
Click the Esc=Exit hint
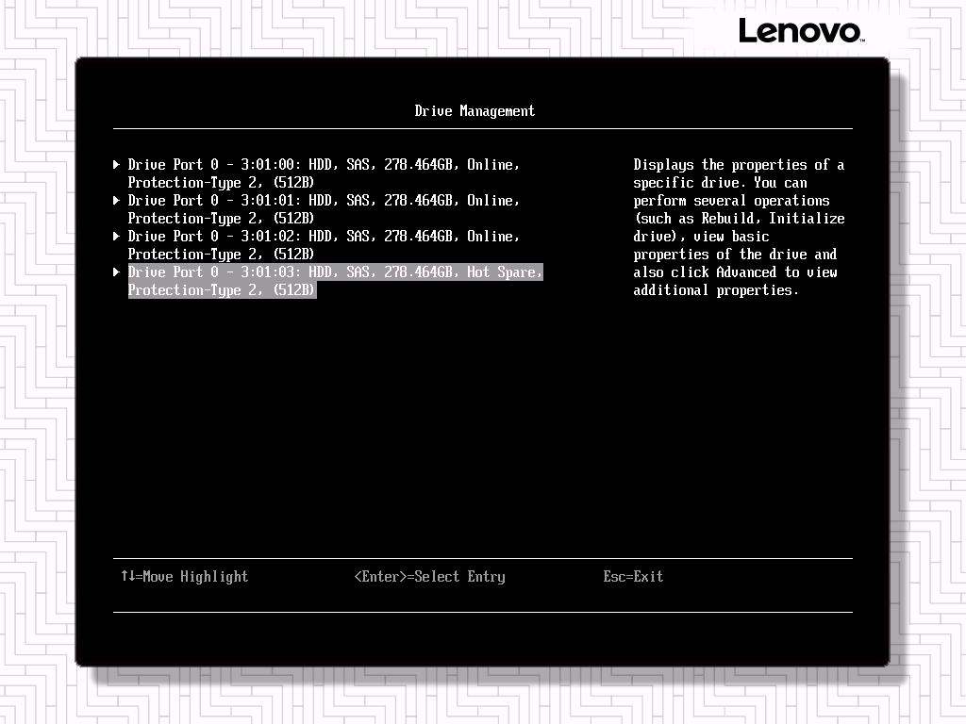point(633,577)
